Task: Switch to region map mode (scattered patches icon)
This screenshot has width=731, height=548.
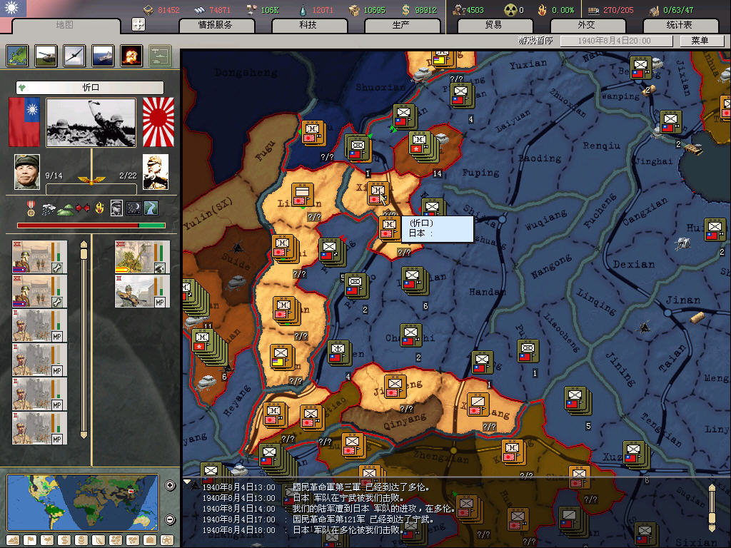Action: 116,541
